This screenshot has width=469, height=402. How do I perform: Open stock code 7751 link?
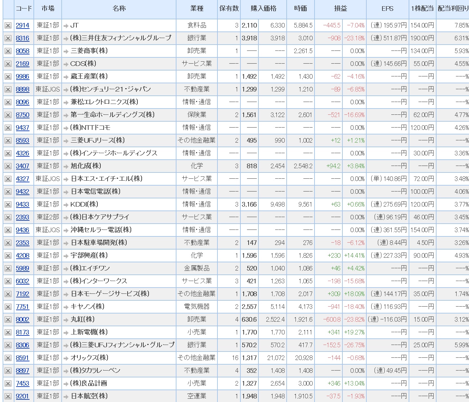click(x=23, y=307)
